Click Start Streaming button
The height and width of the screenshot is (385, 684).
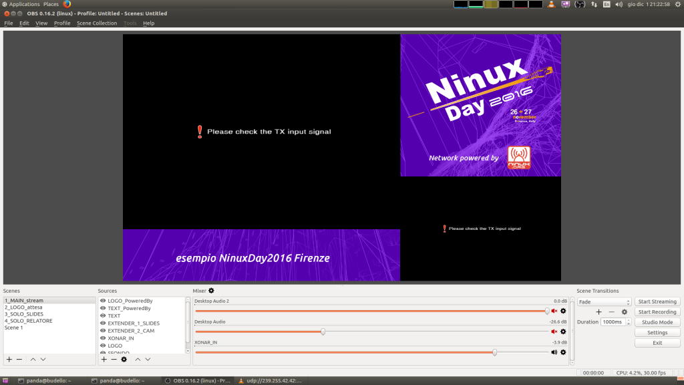pyautogui.click(x=657, y=302)
